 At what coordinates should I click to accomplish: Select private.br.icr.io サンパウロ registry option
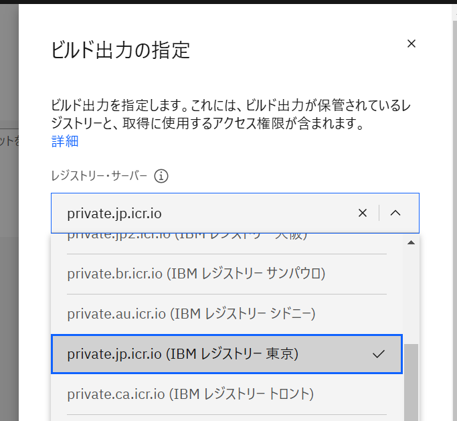click(196, 274)
